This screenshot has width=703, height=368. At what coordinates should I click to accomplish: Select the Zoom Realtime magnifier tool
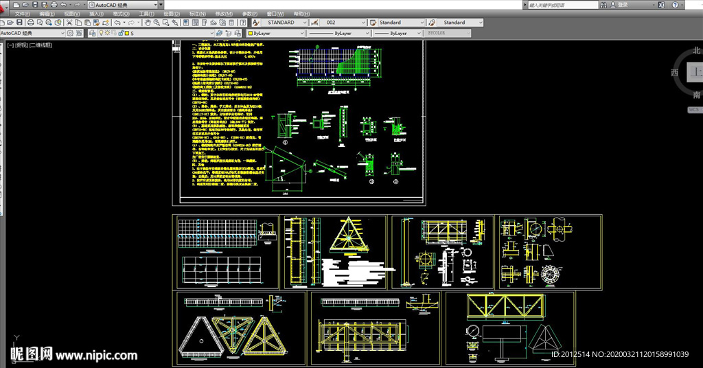157,23
